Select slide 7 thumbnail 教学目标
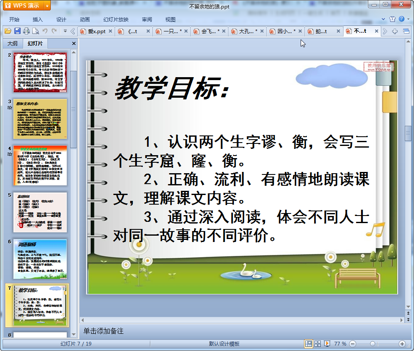Image resolution: width=414 pixels, height=351 pixels. pos(40,305)
